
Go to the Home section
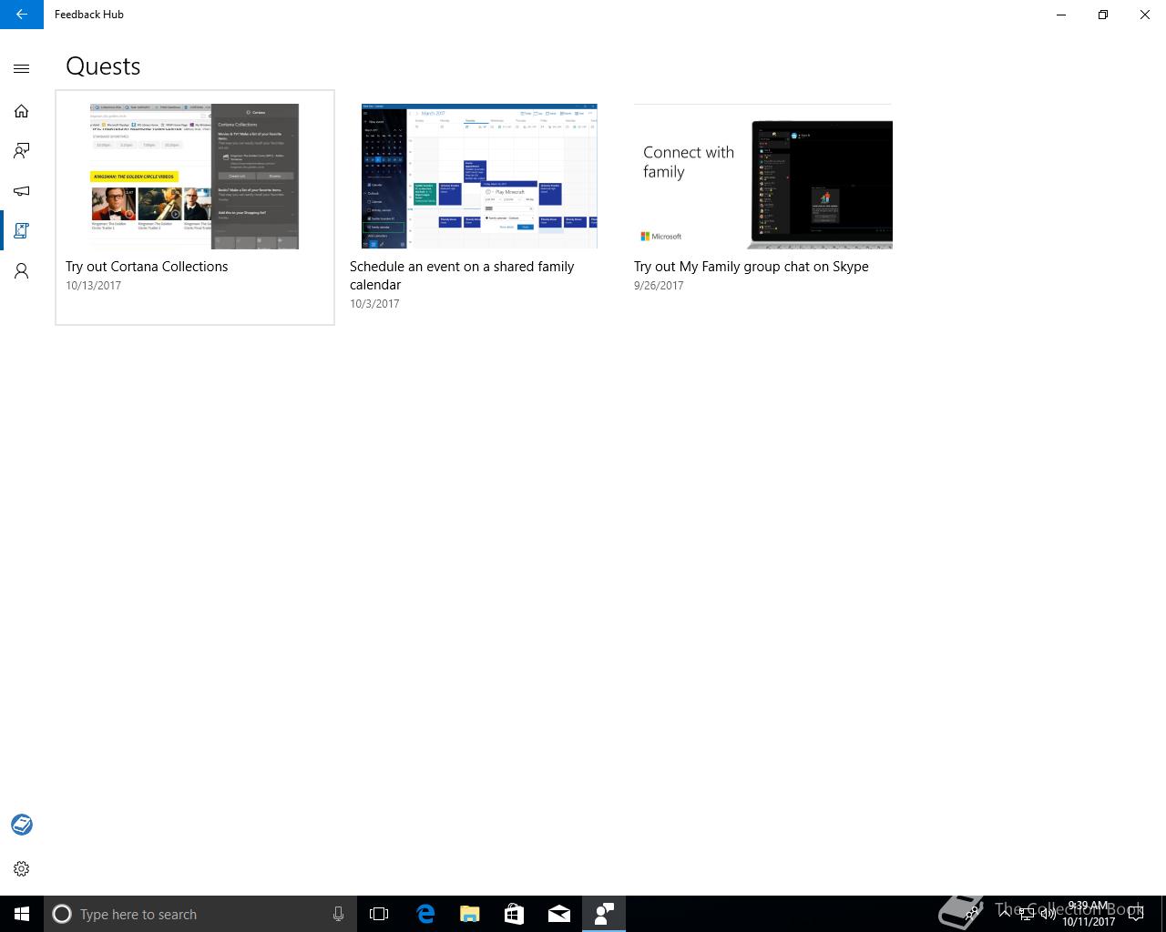[x=22, y=111]
